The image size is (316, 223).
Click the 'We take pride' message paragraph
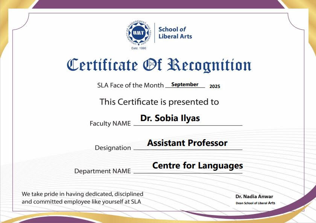pos(82,198)
